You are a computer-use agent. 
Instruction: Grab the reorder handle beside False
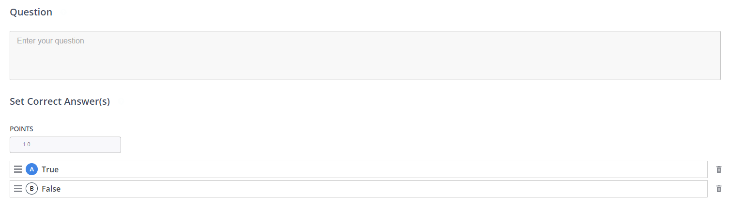tap(18, 189)
